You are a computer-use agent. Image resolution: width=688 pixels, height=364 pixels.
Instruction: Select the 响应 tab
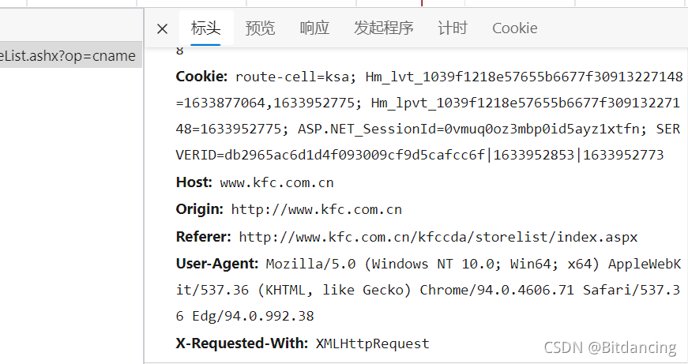pyautogui.click(x=314, y=28)
